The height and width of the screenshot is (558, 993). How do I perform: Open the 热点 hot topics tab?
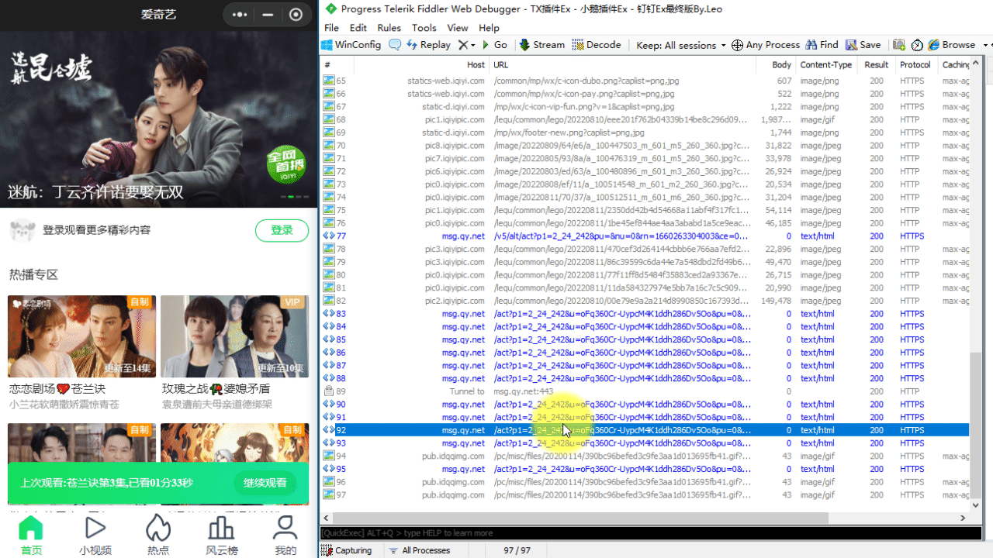tap(158, 536)
